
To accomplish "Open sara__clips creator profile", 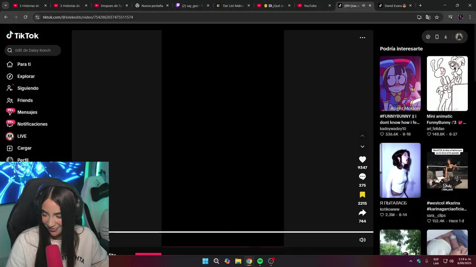I will coord(436,215).
